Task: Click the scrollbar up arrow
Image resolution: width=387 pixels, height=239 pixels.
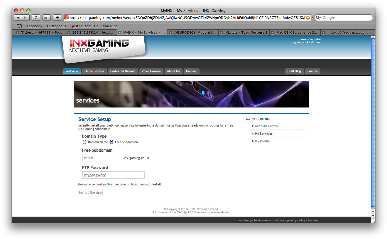Action: click(373, 211)
